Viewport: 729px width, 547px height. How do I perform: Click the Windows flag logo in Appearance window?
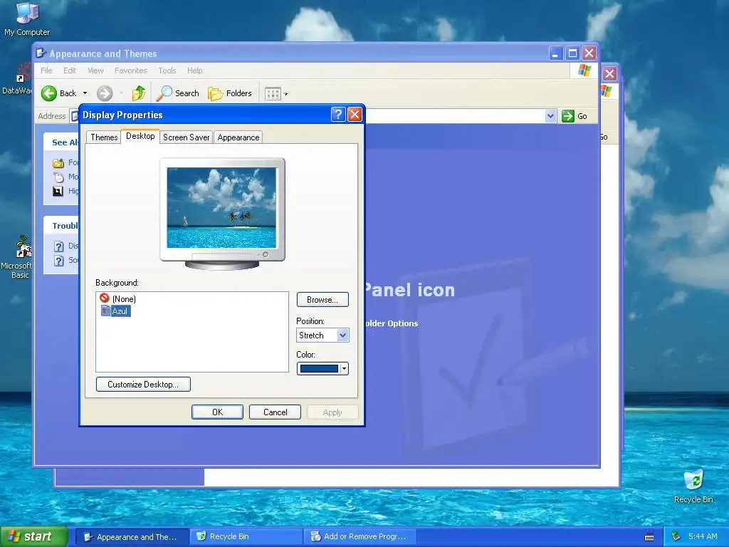click(584, 71)
